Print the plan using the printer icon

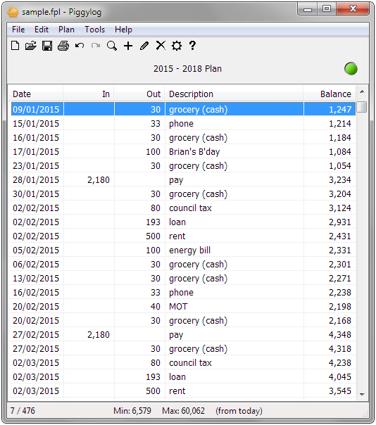(x=63, y=46)
